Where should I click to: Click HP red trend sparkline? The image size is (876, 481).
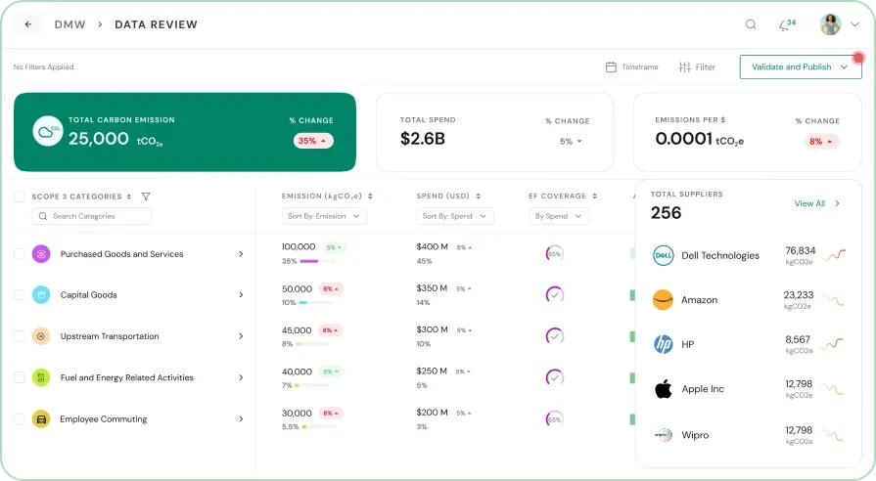coord(832,344)
